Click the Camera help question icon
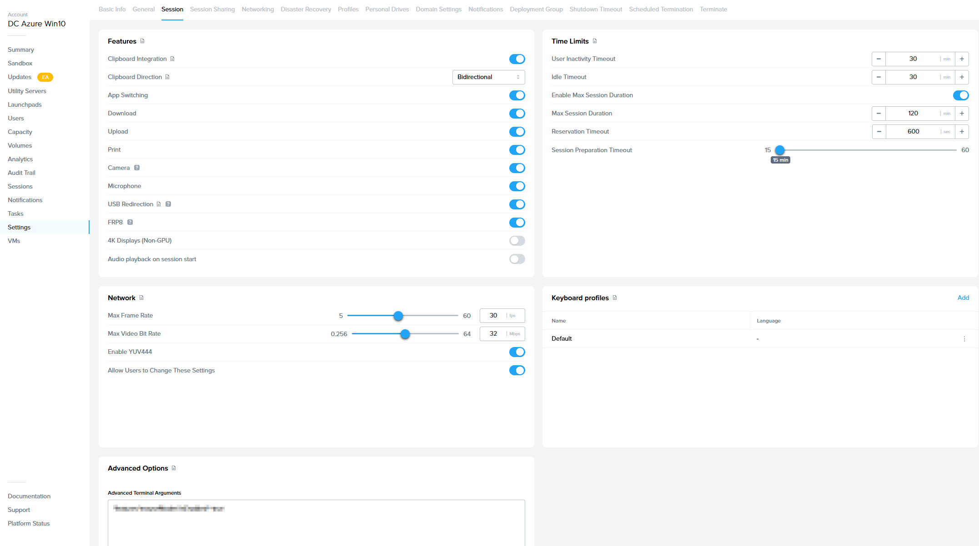This screenshot has height=546, width=979. click(137, 168)
